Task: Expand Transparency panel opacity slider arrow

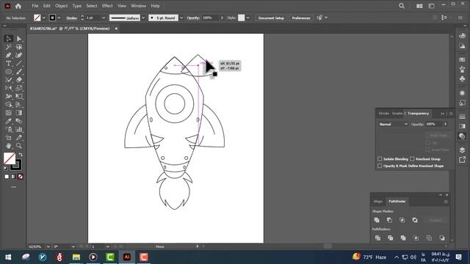Action: (446, 124)
